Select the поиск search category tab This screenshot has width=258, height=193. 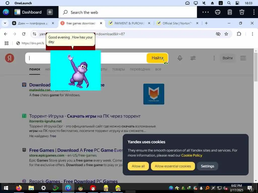pos(35,69)
